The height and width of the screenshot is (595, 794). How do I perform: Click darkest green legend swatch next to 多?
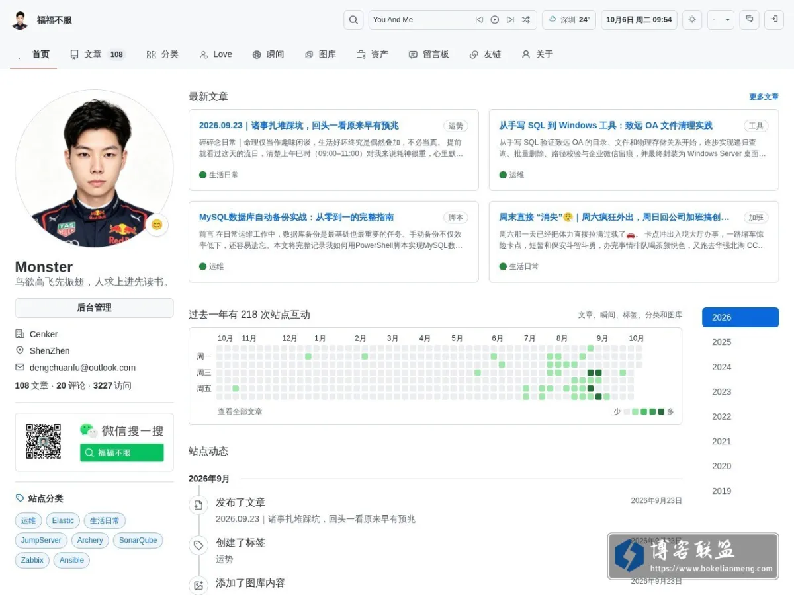coord(661,411)
